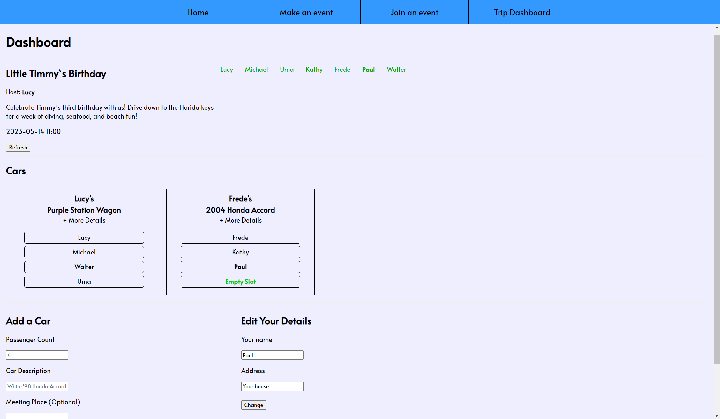Click Lucy in the attendee list
This screenshot has height=419, width=720.
pyautogui.click(x=227, y=70)
